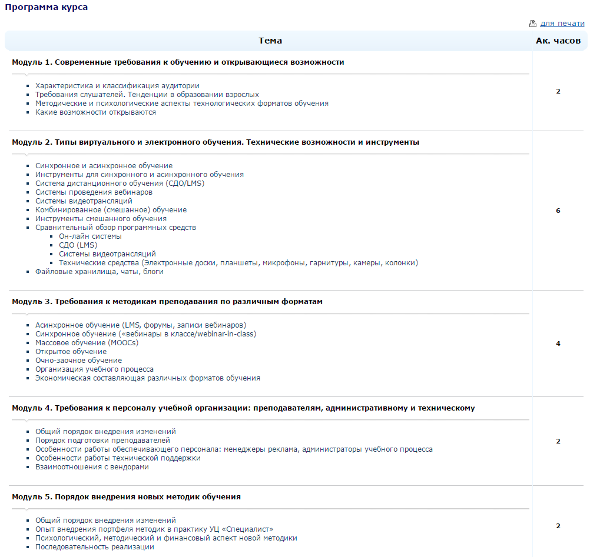590x557 pixels.
Task: Click the "Системы проведения вебинаров" list item
Action: [94, 192]
